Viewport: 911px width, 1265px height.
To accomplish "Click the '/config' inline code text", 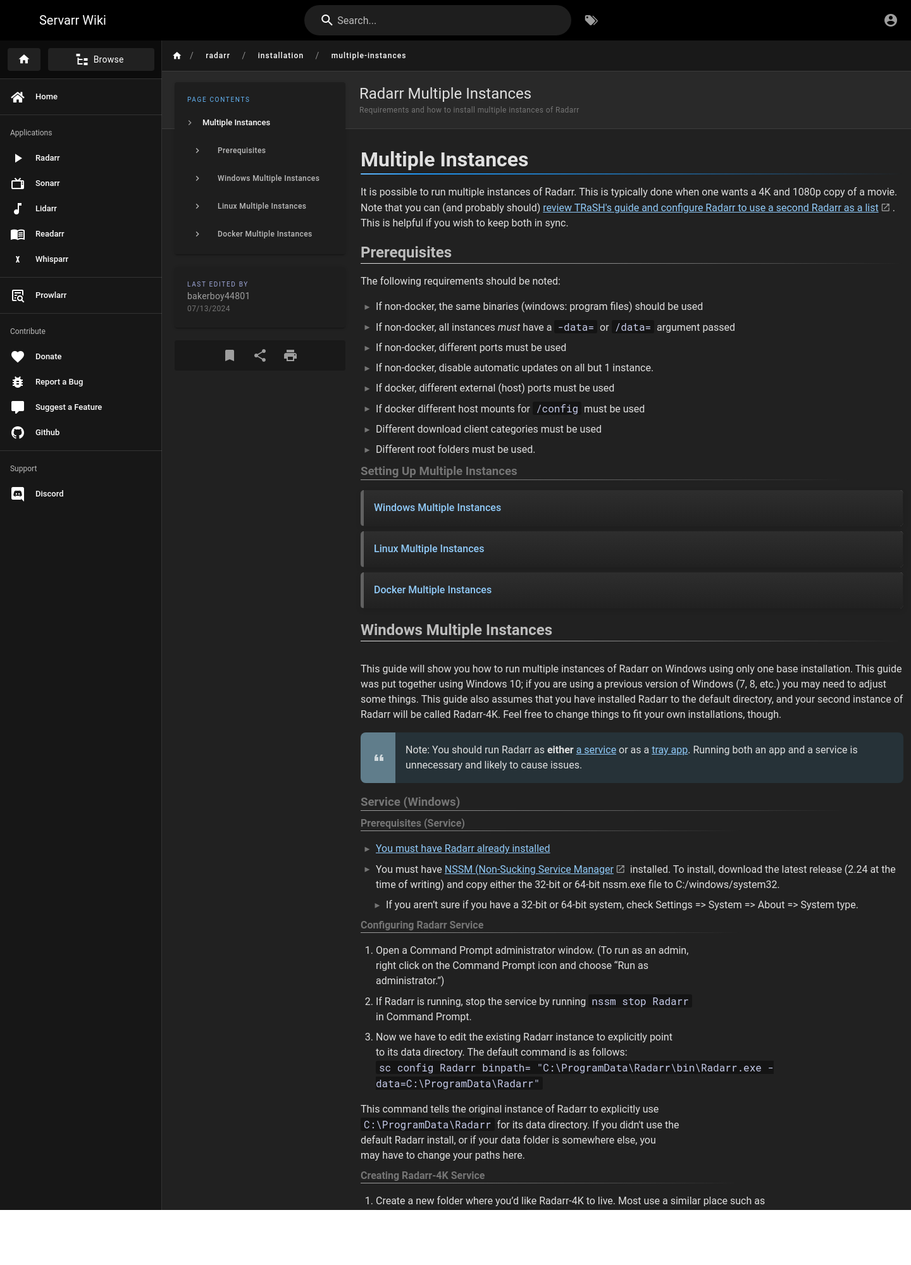I will [557, 409].
